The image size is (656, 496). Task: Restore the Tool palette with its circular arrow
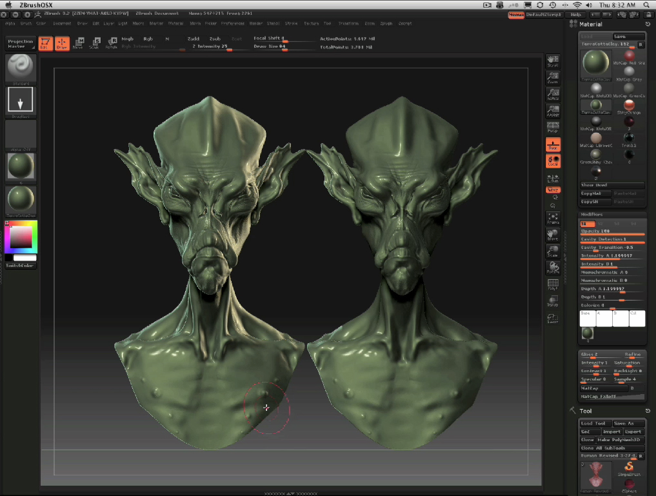click(648, 411)
